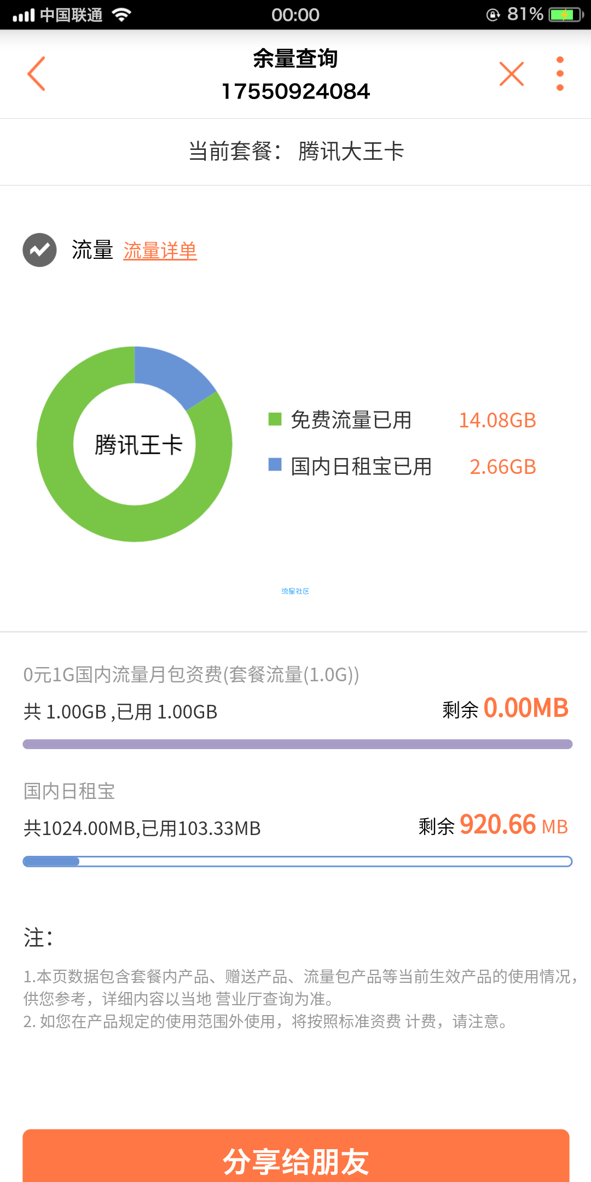591x1182 pixels.
Task: Open the 流量详单 link
Action: click(160, 251)
